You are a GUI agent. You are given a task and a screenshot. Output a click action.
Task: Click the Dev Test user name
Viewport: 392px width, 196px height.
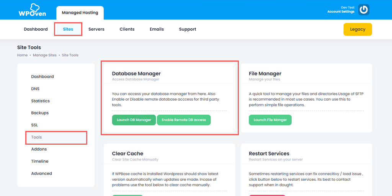[348, 8]
